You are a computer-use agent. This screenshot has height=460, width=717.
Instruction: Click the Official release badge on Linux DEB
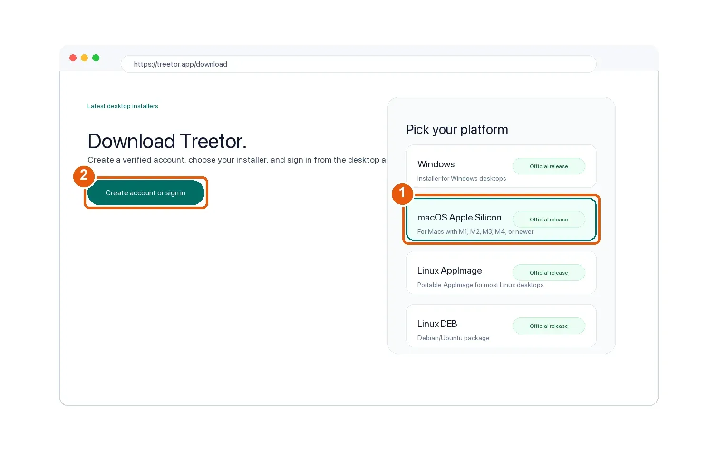coord(549,326)
